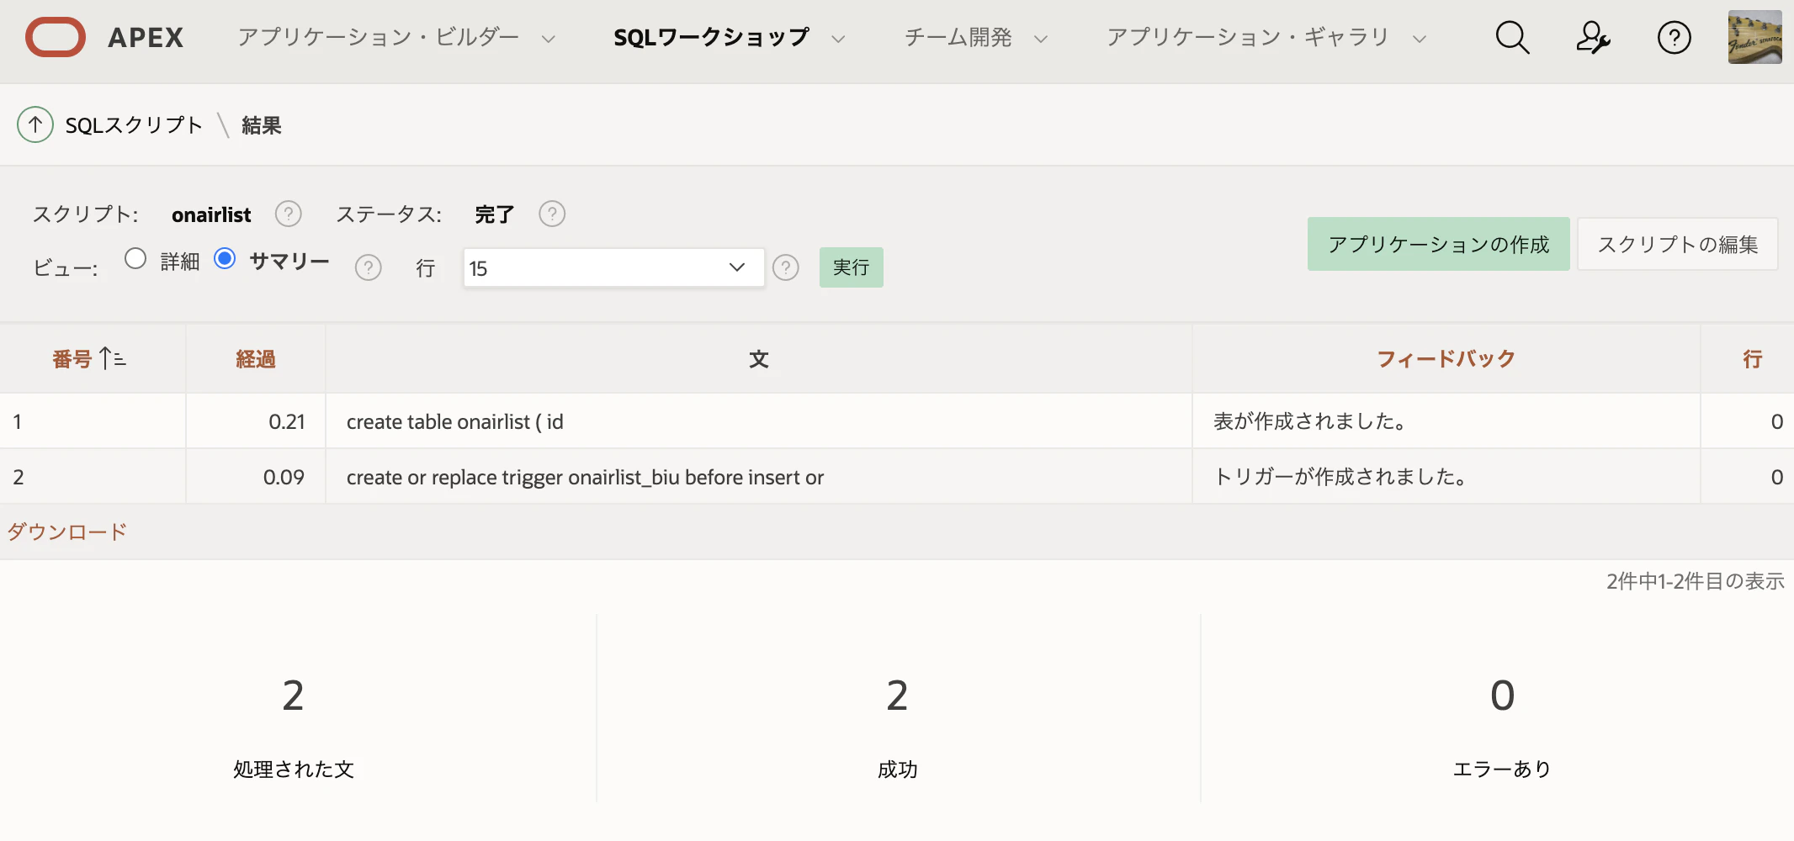
Task: Click the elapsed value 0.09
Action: (x=284, y=477)
